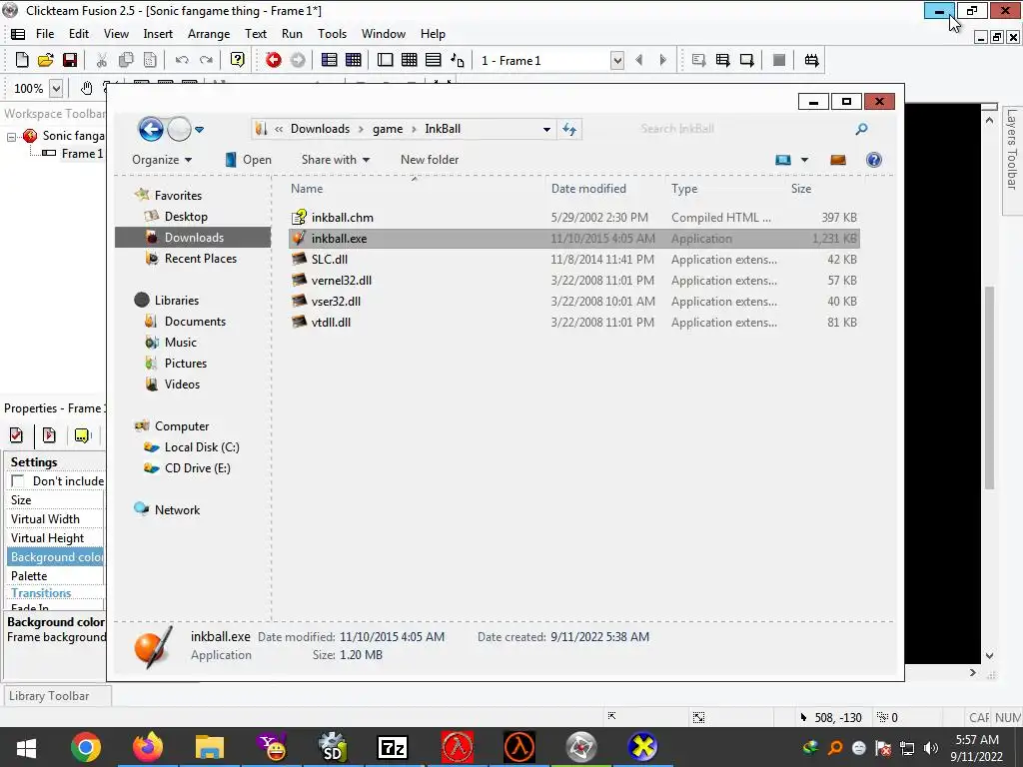Select the hand pan tool near the zoom box
1023x767 pixels.
(87, 88)
